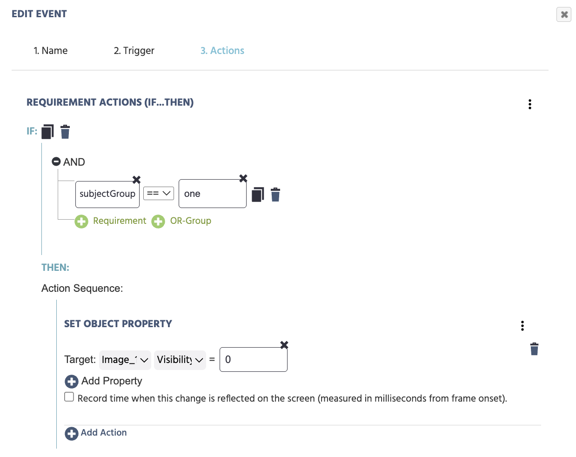Open Set Object Property three-dot menu

pos(522,326)
